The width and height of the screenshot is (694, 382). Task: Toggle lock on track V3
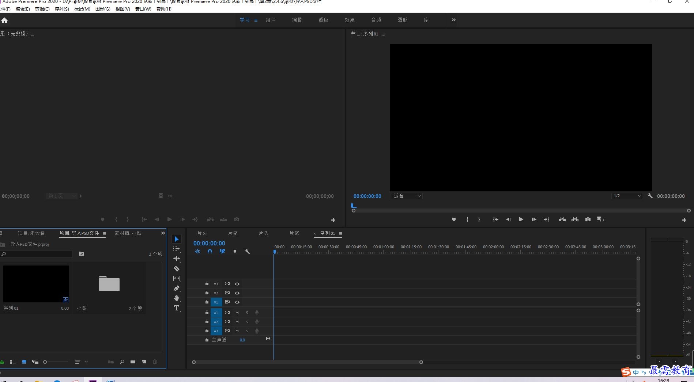(x=207, y=284)
